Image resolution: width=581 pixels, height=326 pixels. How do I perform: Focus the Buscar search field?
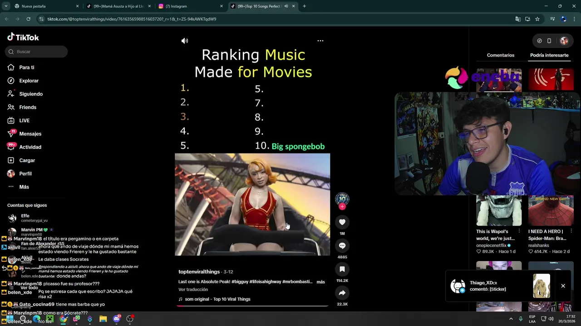[36, 52]
